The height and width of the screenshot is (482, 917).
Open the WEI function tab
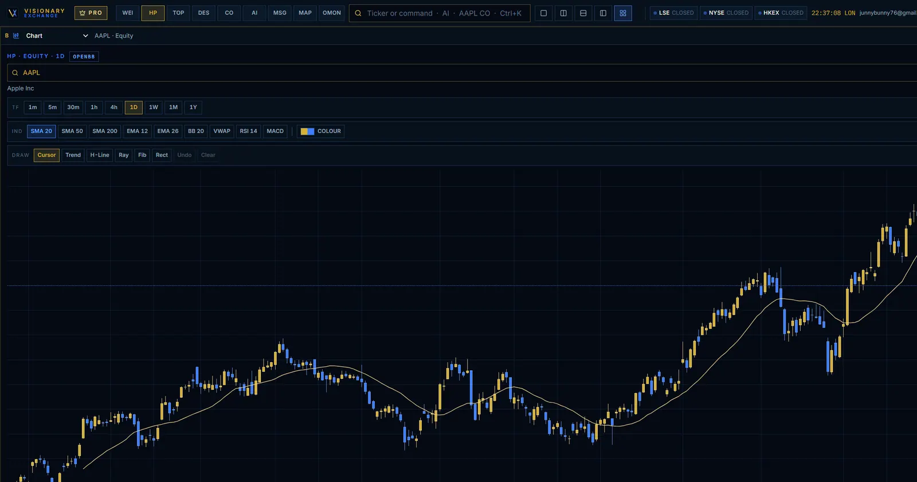[x=128, y=13]
